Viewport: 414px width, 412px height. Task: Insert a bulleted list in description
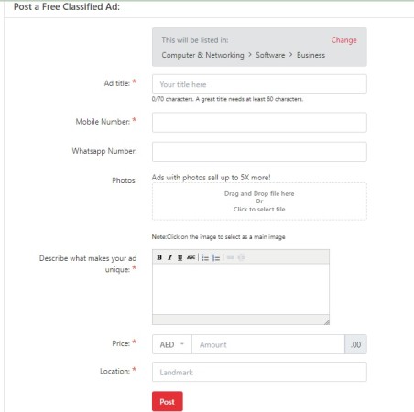(205, 257)
